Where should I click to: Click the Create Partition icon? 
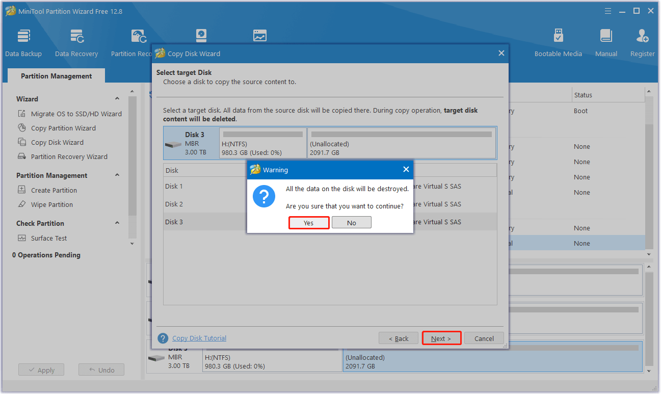click(x=22, y=190)
